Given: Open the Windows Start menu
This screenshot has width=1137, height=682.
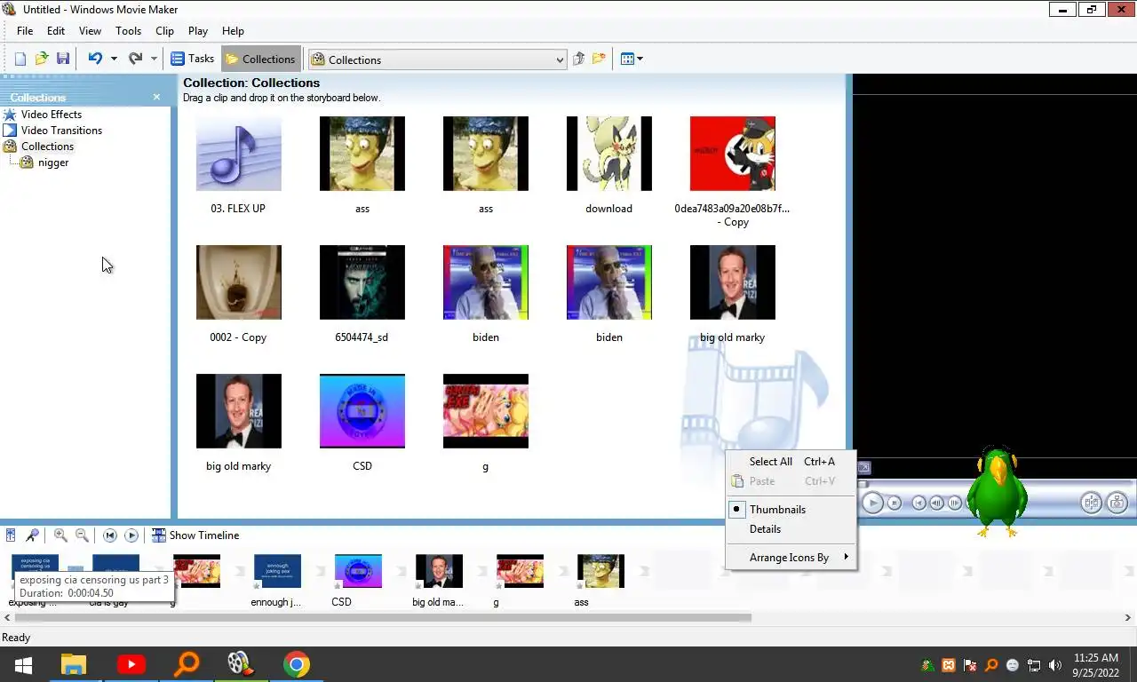Looking at the screenshot, I should [23, 664].
